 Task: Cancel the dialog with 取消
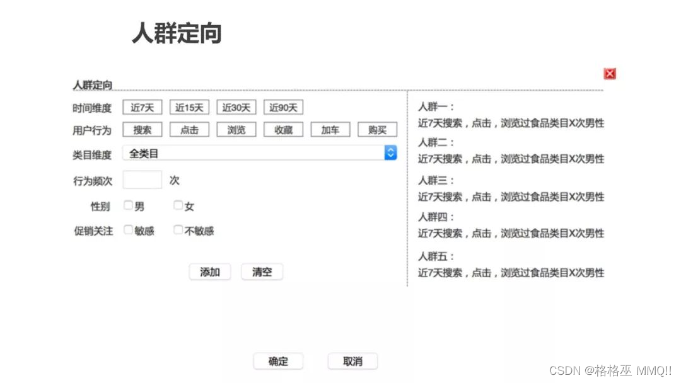pyautogui.click(x=352, y=361)
